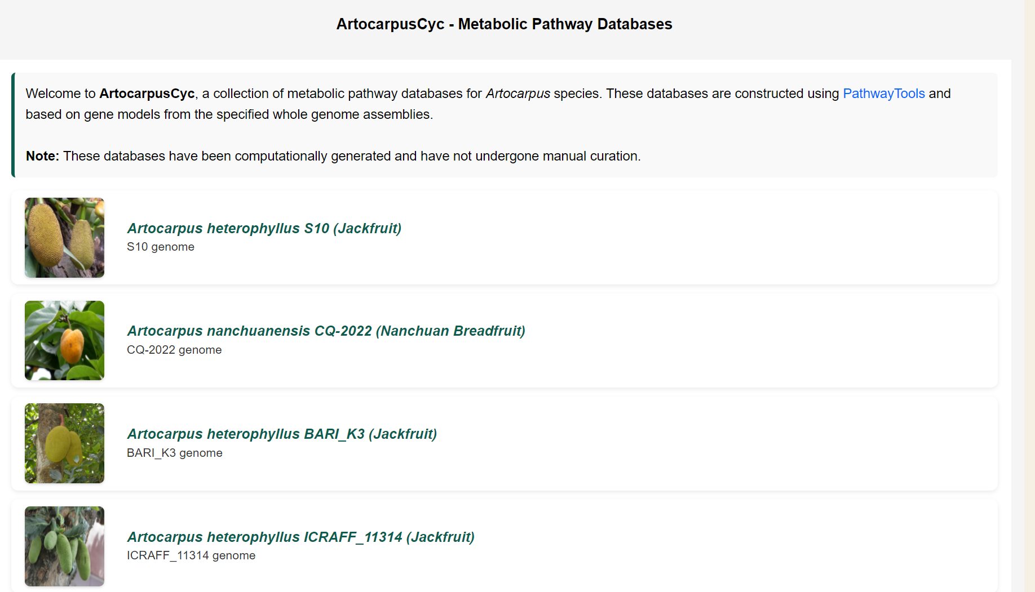Click the ArtocarpusCyc Metabolic Pathway Databases heading

pyautogui.click(x=504, y=24)
